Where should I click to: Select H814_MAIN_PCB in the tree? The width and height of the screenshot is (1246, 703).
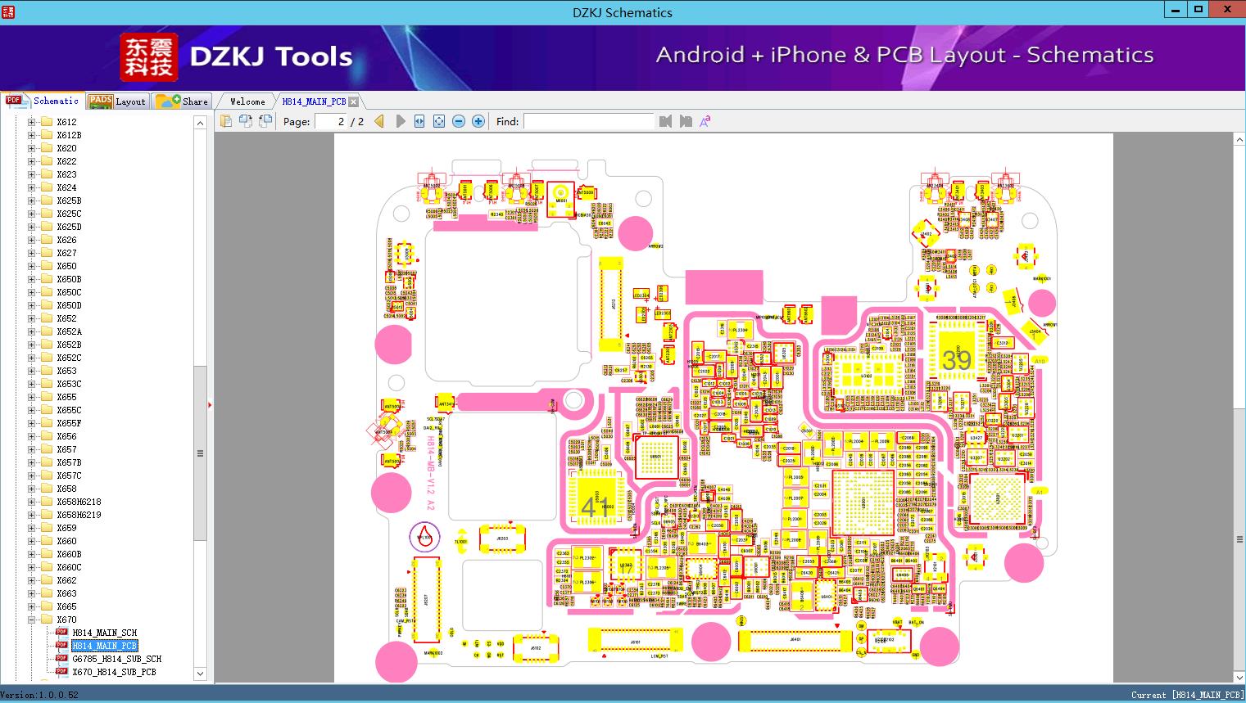click(105, 646)
